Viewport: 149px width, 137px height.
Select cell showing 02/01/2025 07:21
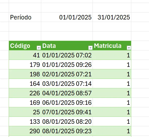pyautogui.click(x=67, y=74)
